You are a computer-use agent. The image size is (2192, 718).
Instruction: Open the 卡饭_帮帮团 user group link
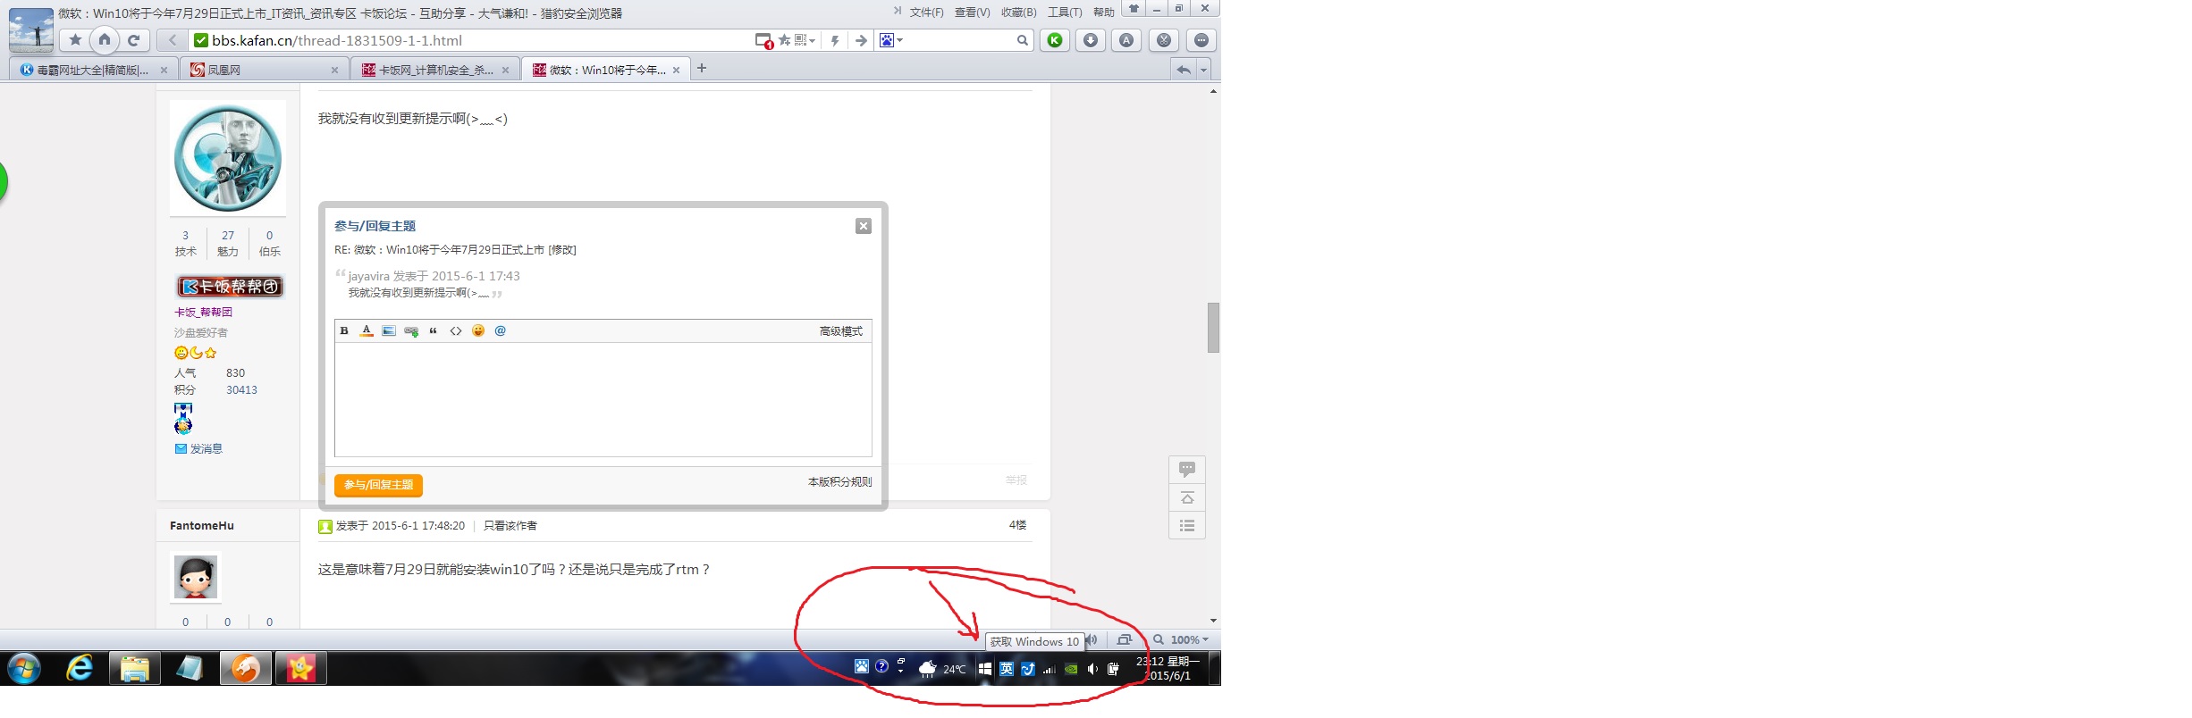coord(204,312)
